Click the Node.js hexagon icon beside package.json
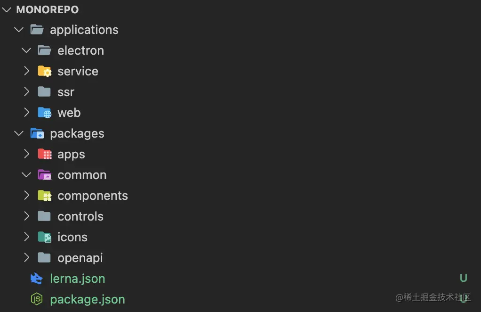Viewport: 481px width, 312px height. 37,299
